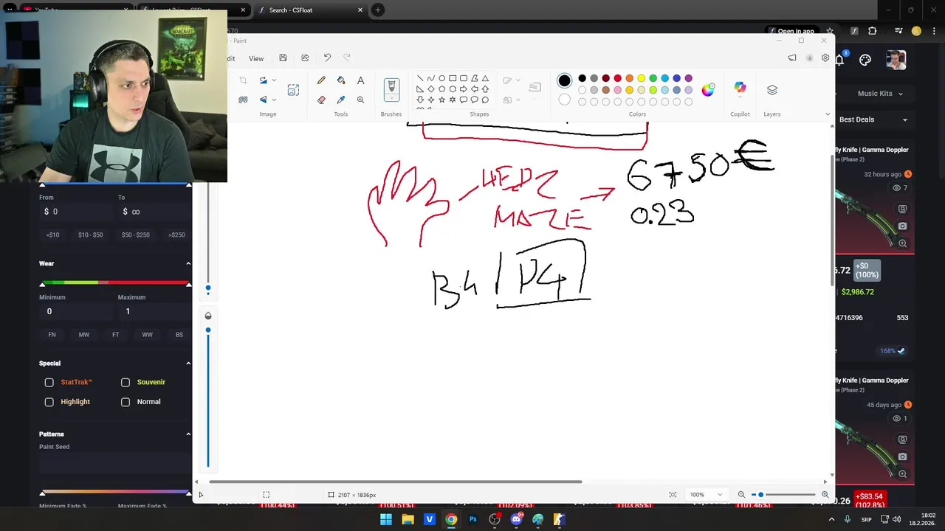
Task: Open Photoshop from the taskbar
Action: 473,519
